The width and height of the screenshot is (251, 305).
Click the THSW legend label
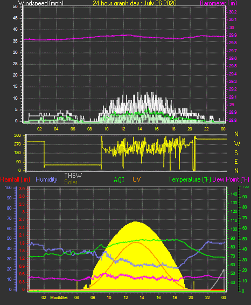click(x=73, y=176)
